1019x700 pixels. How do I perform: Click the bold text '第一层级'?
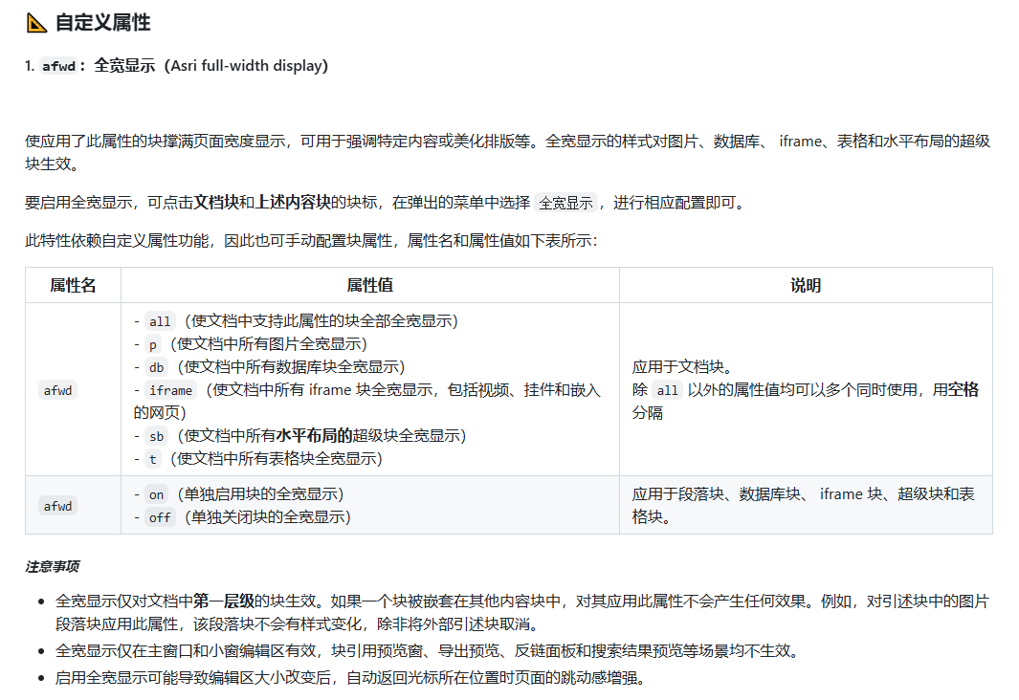tap(224, 602)
